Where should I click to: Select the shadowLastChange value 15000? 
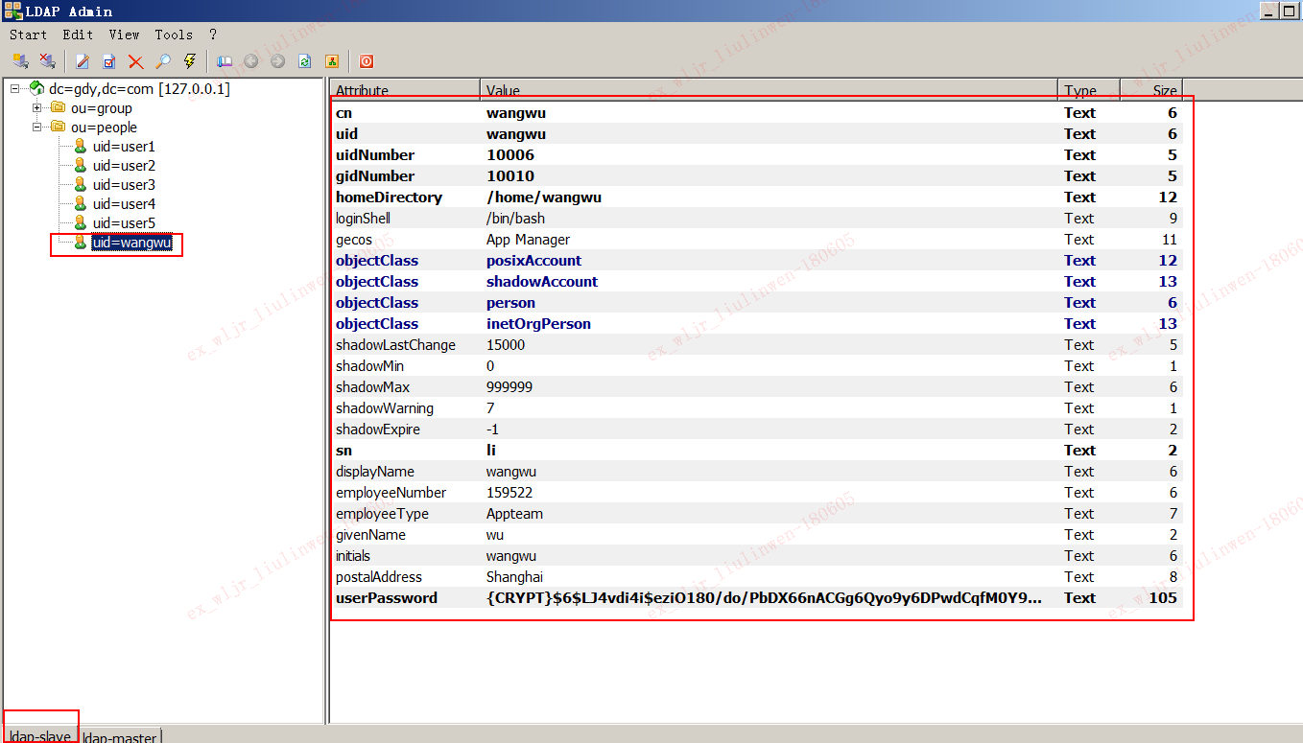pyautogui.click(x=506, y=344)
